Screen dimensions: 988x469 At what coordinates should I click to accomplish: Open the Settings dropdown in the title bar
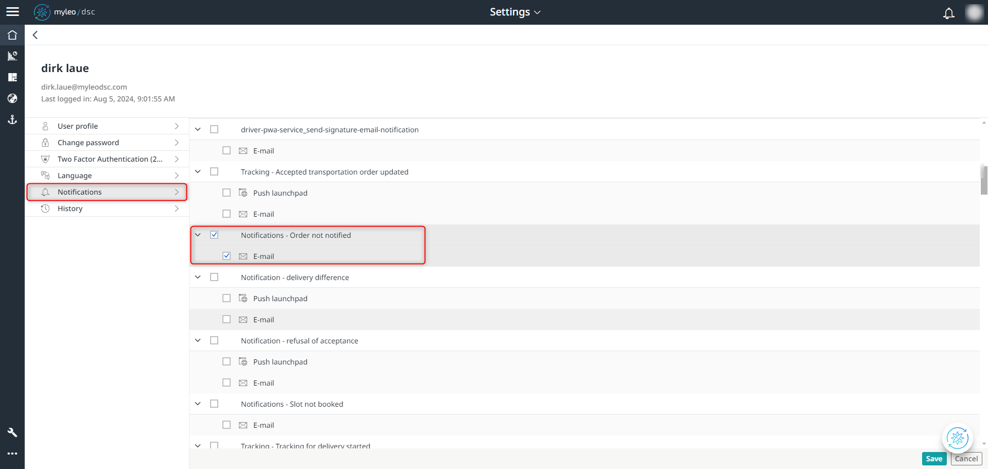tap(515, 11)
